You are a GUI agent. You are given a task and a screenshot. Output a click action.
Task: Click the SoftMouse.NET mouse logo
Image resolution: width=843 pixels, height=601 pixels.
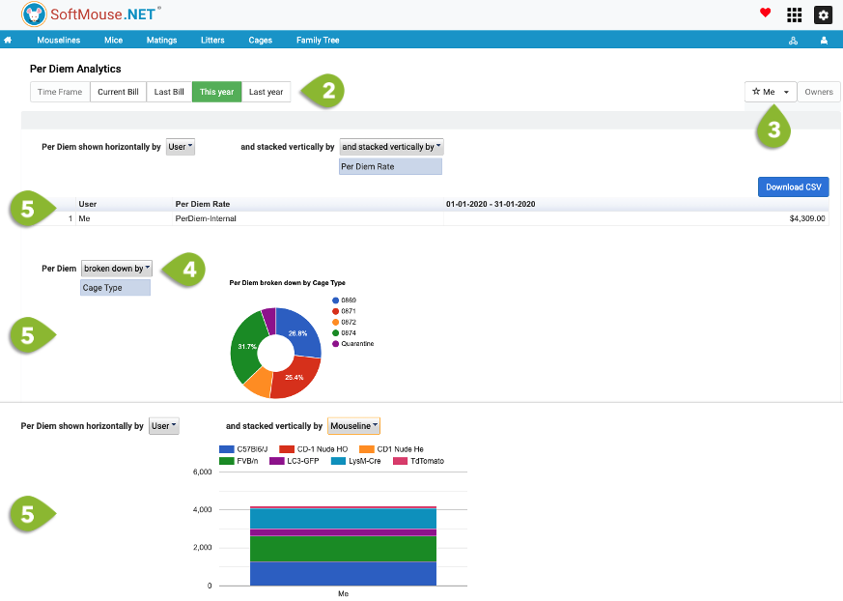34,14
